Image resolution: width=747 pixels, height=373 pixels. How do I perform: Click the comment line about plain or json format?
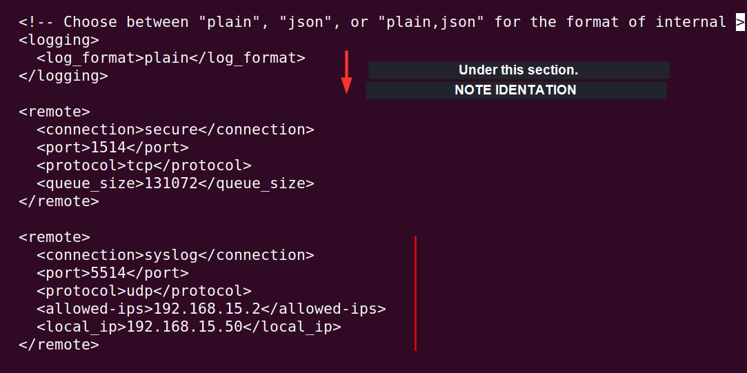click(x=372, y=22)
